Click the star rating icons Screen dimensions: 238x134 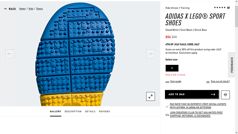[x=219, y=7]
